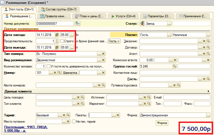The image size is (214, 135).
Task: Open the Правила начи... tab
Action: click(x=54, y=16)
